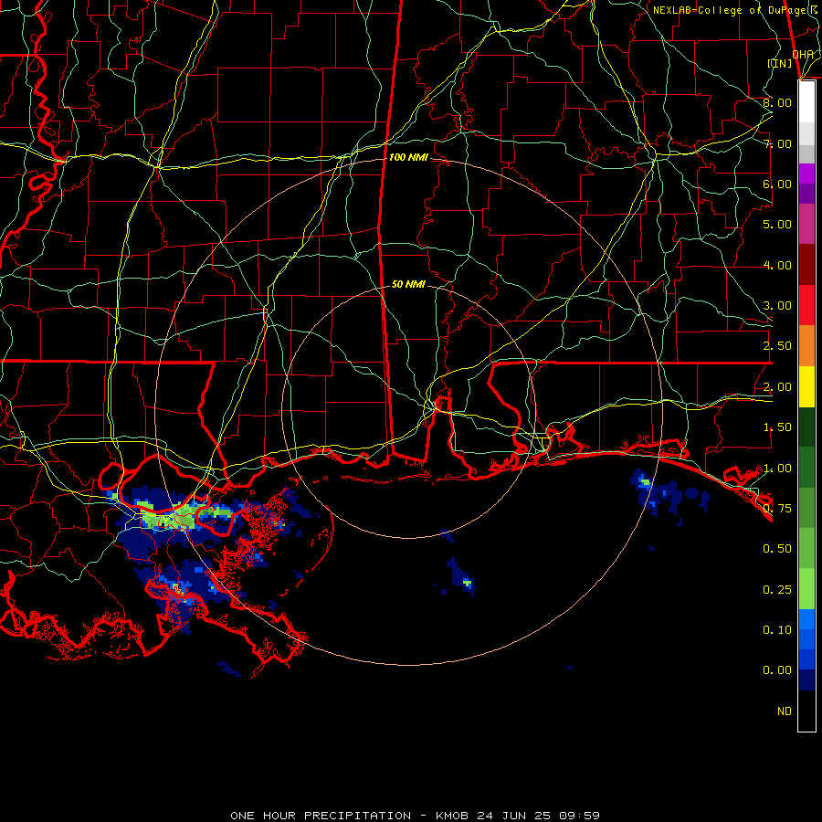Image resolution: width=822 pixels, height=822 pixels.
Task: Pick the dark purple legend swatch
Action: (806, 194)
